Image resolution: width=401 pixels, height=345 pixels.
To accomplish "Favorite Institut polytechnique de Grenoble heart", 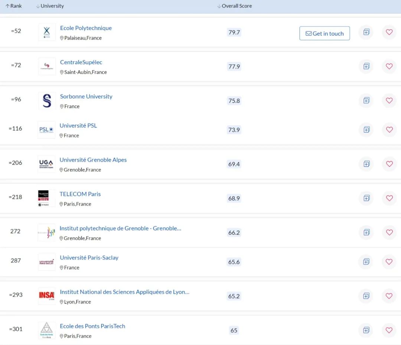I will pos(389,232).
